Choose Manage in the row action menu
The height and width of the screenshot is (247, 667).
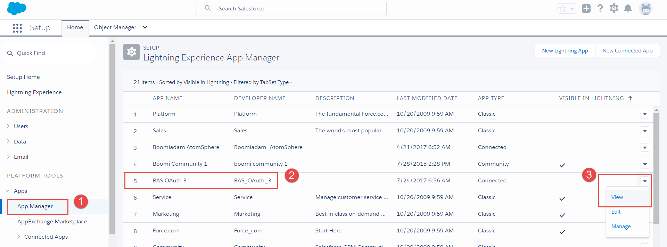click(621, 226)
